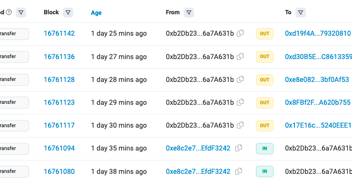The width and height of the screenshot is (352, 181).
Task: Copy From address in block 16761080 row
Action: coord(238,171)
